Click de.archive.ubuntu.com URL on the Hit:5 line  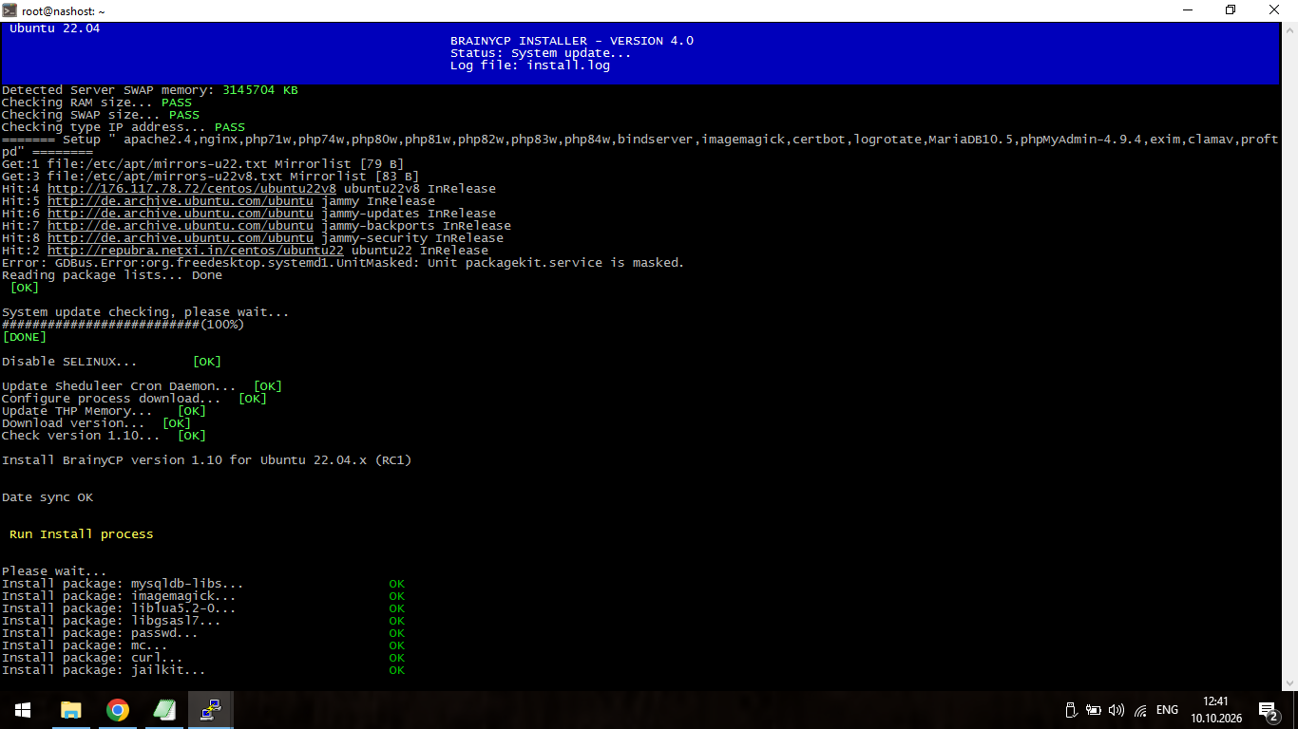pyautogui.click(x=181, y=201)
